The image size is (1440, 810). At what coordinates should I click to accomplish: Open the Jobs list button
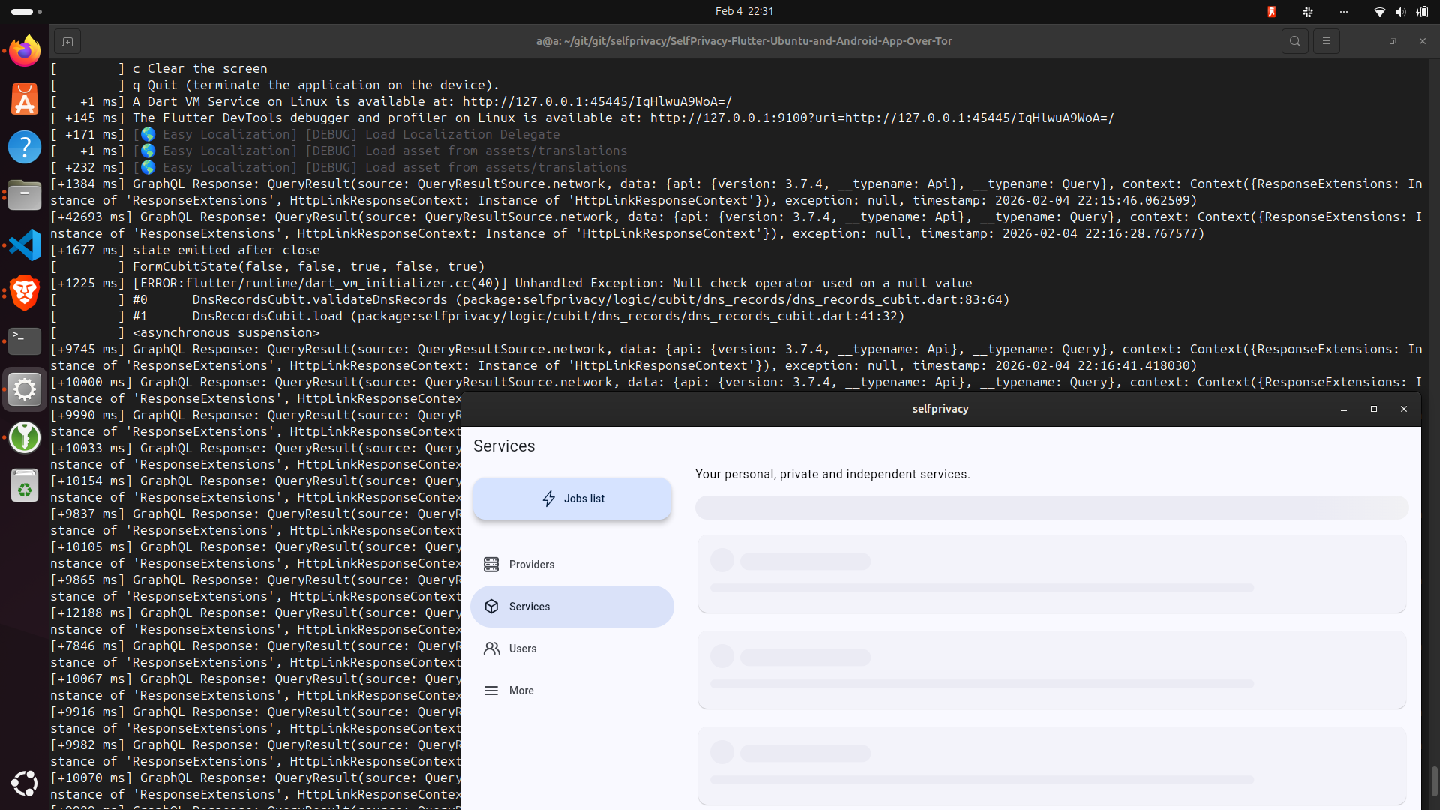click(571, 499)
